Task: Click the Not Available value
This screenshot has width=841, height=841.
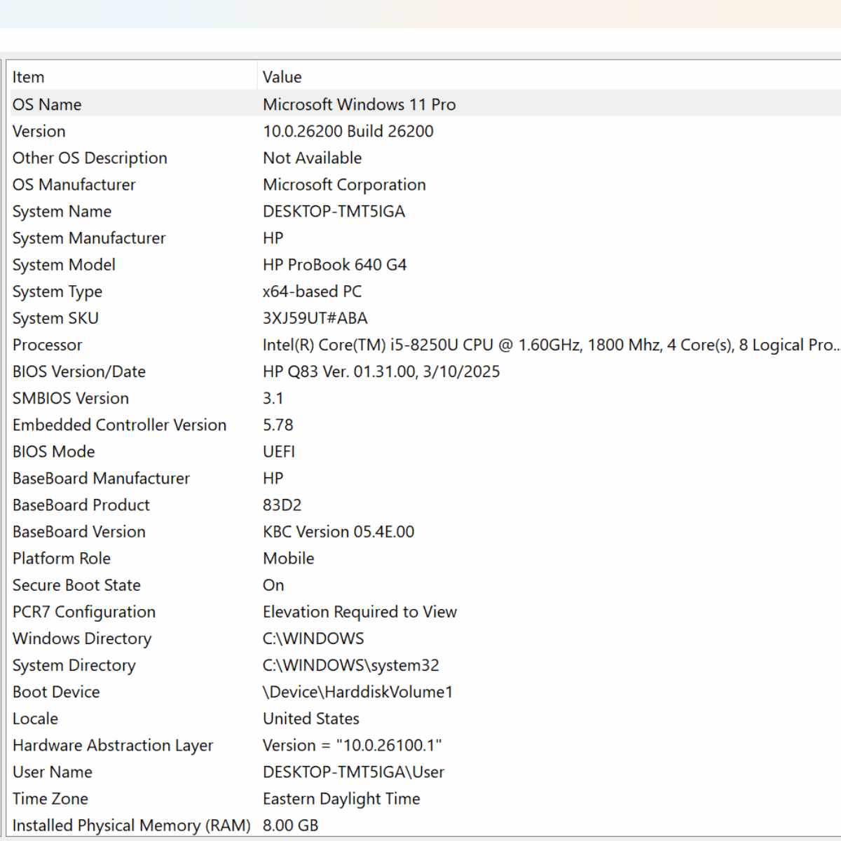Action: 313,158
